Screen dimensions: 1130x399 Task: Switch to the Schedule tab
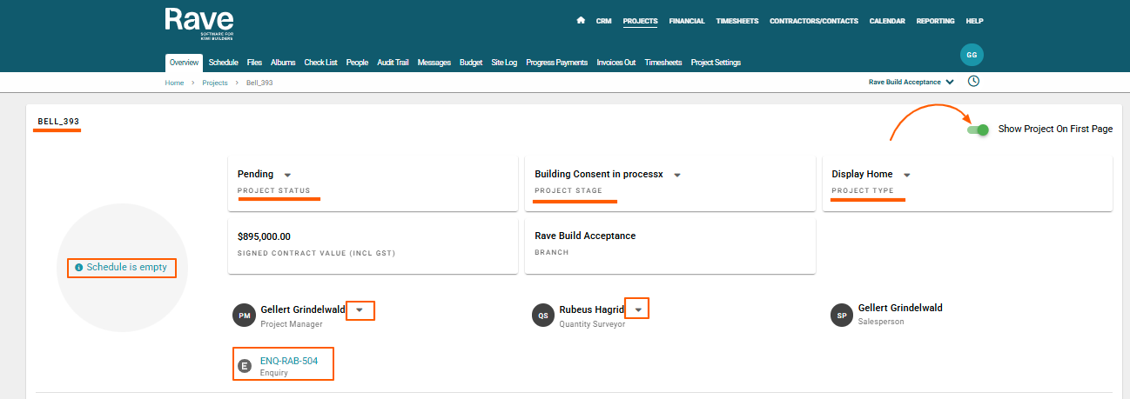pyautogui.click(x=224, y=63)
